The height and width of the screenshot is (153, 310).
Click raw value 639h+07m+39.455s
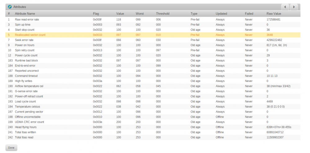coord(279,127)
